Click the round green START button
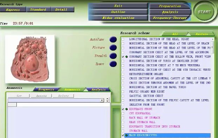Viewport: 218px width, 138px height. 204,12
